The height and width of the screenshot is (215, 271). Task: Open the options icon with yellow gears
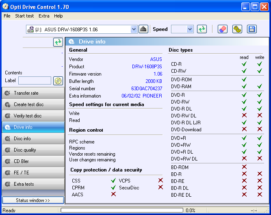(237, 29)
